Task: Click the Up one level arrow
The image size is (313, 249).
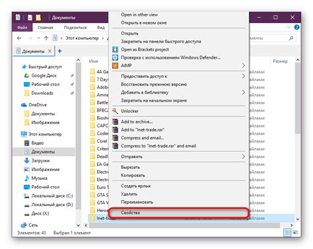Action: 46,38
